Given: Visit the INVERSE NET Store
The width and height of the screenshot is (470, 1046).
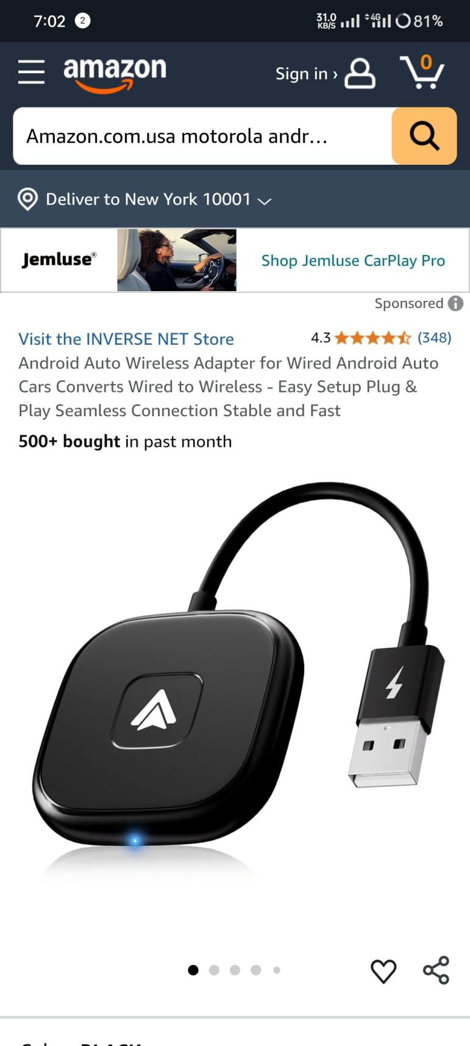Looking at the screenshot, I should [x=126, y=339].
